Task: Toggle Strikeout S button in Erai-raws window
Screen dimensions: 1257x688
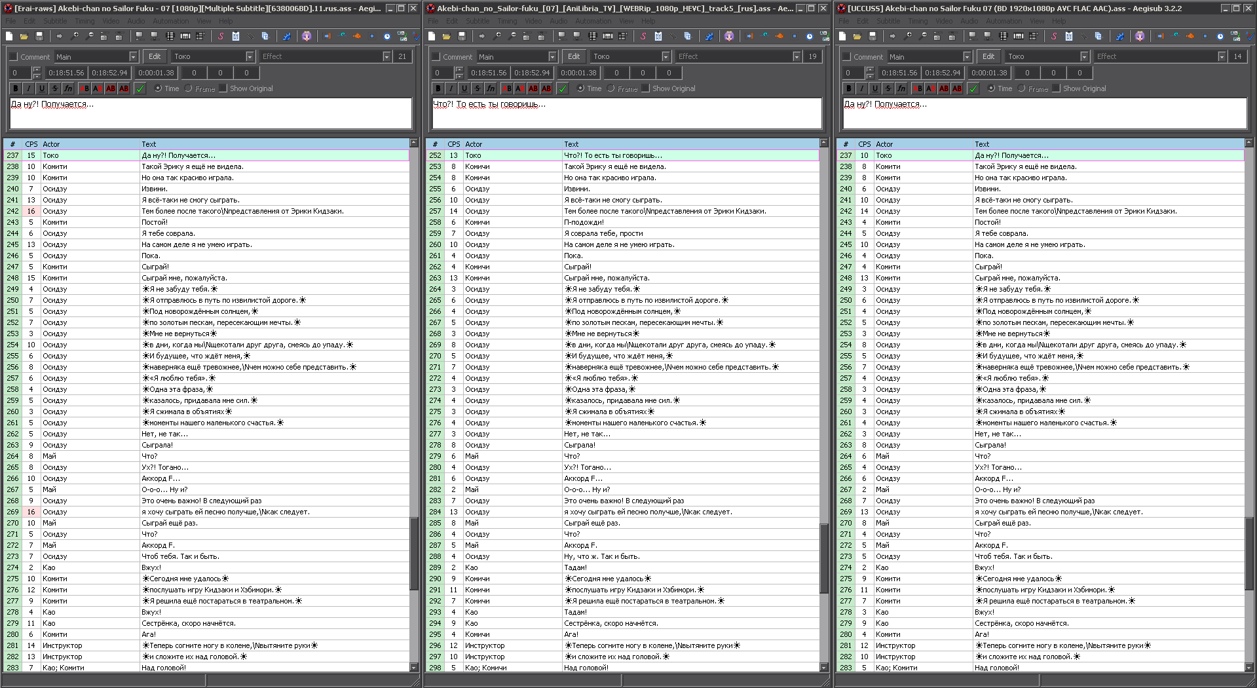Action: coord(55,88)
